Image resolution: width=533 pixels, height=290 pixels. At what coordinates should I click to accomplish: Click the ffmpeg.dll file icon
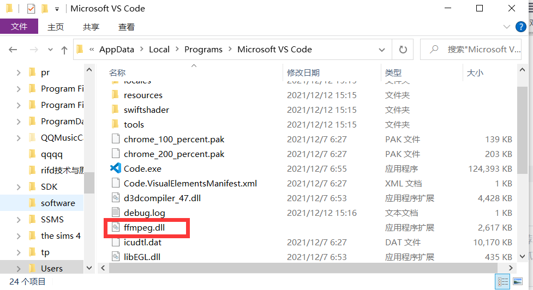[x=116, y=227]
